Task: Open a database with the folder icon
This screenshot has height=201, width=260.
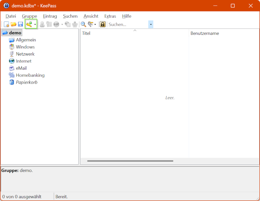Action: coord(14,24)
